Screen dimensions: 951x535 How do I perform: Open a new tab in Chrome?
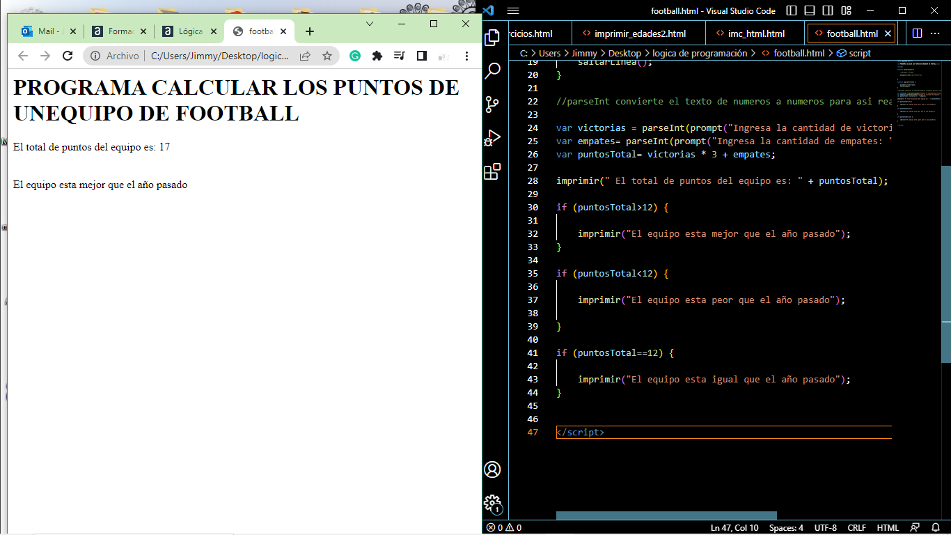(310, 31)
